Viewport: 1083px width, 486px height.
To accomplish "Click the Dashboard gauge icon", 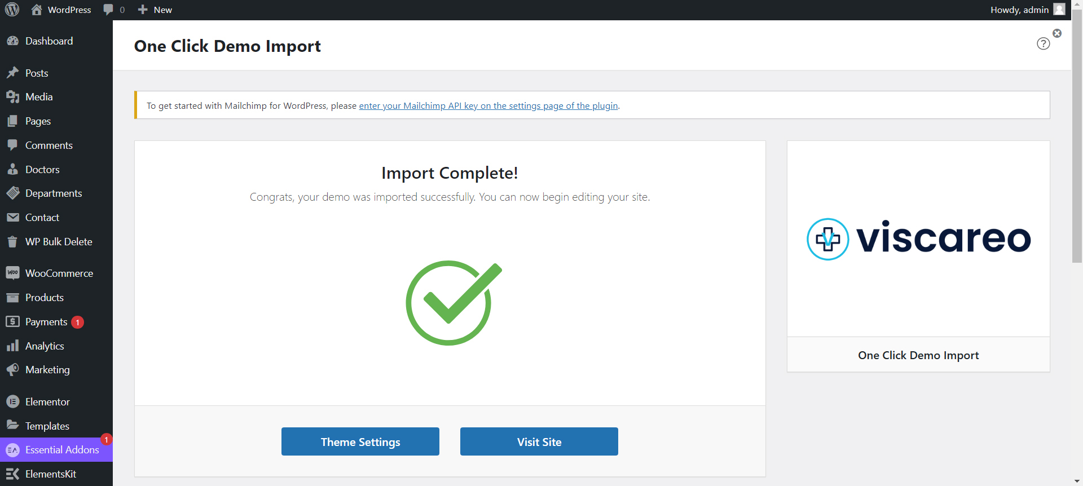I will [12, 41].
